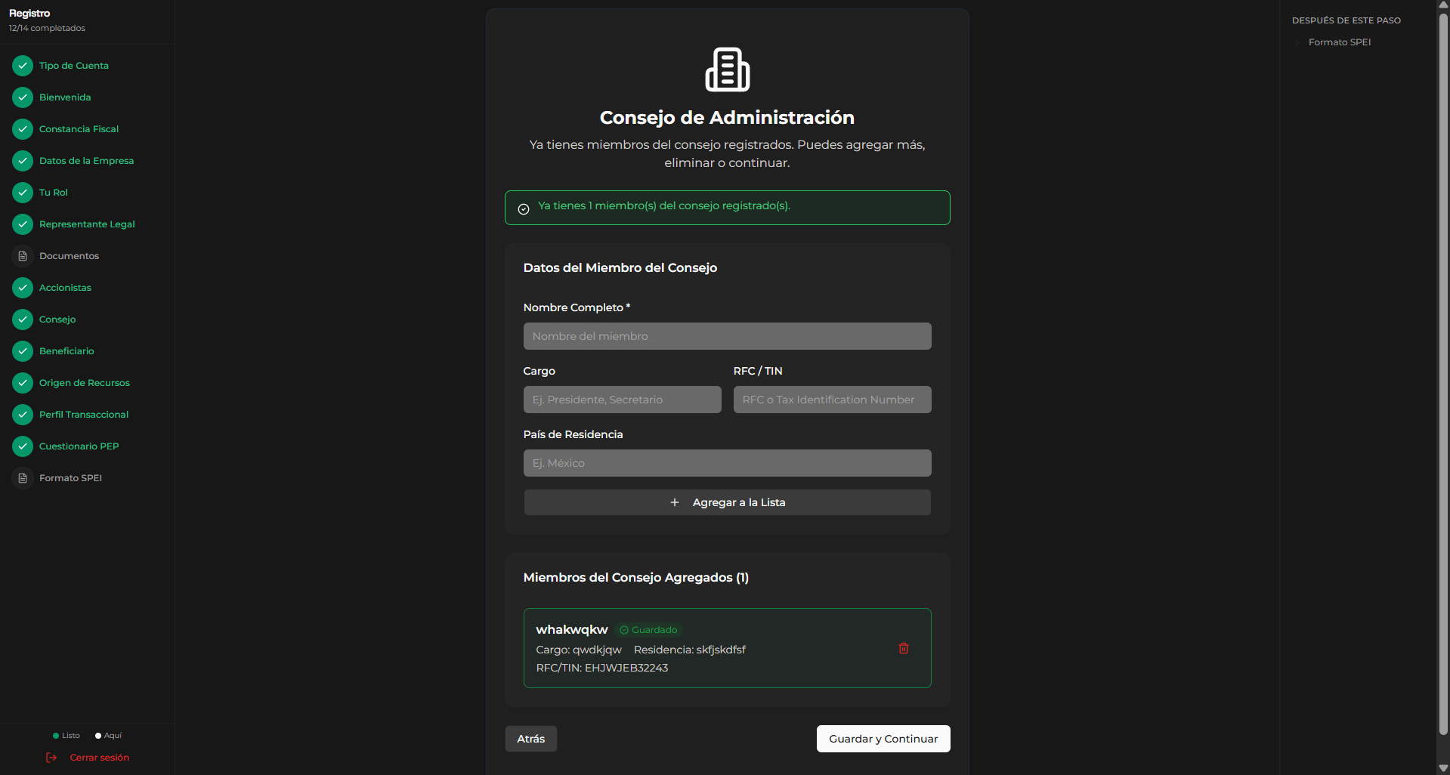This screenshot has height=775, width=1450.
Task: Delete the whakwqkw council member with trash icon
Action: pos(903,648)
